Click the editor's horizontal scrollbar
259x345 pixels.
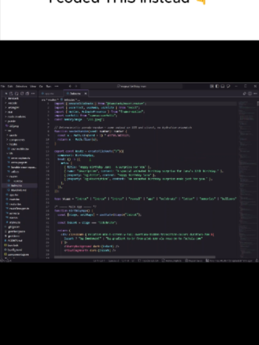click(134, 257)
